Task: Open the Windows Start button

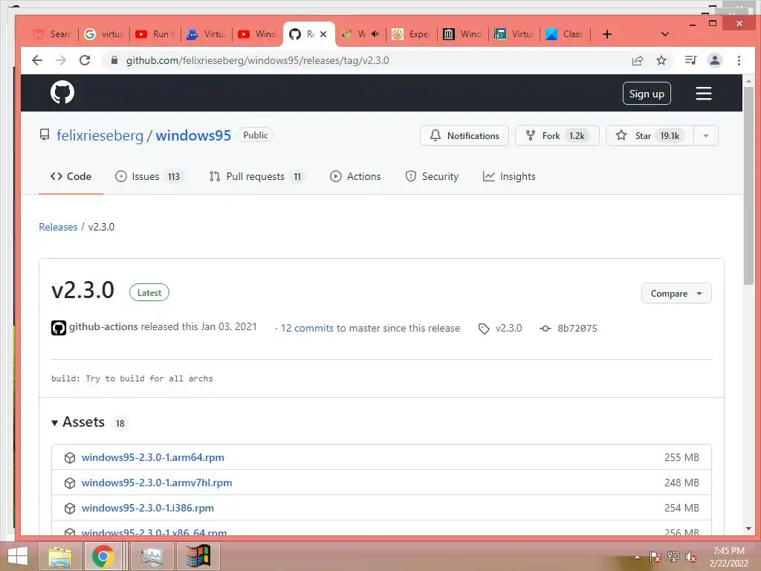Action: coord(18,556)
